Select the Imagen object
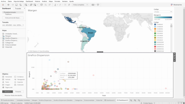The image size is (185, 104). (6, 85)
